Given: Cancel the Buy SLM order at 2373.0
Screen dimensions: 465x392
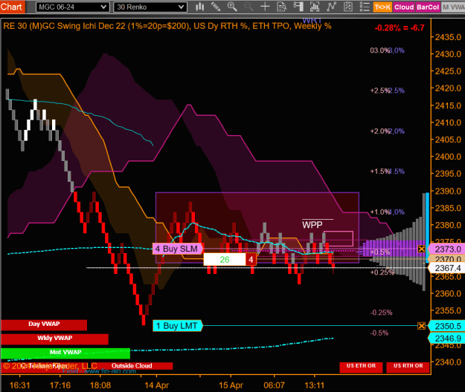Looking at the screenshot, I should tap(421, 249).
